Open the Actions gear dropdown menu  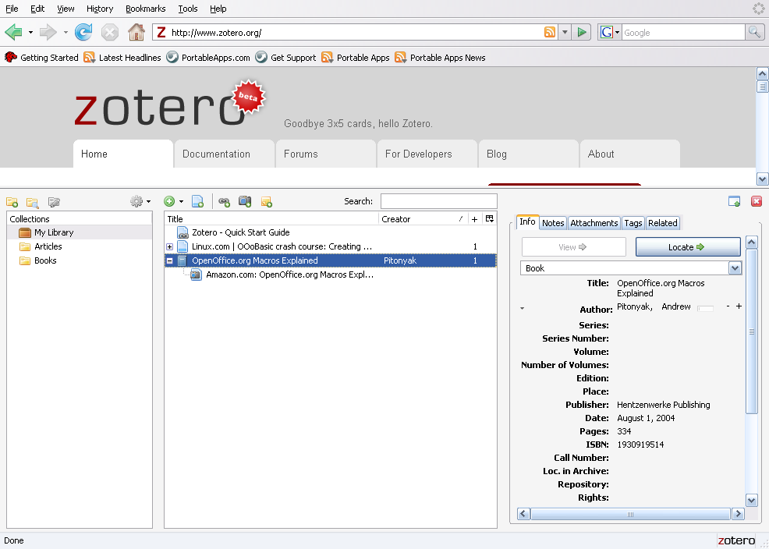[140, 202]
